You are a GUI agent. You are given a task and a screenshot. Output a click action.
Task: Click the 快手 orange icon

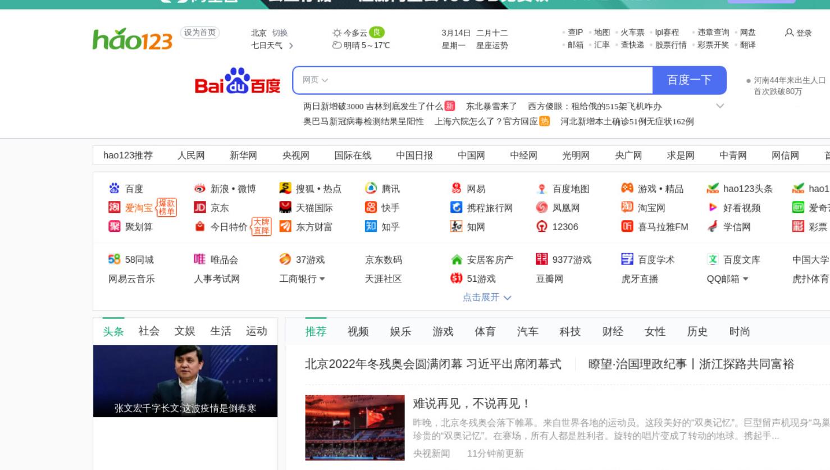tap(371, 207)
